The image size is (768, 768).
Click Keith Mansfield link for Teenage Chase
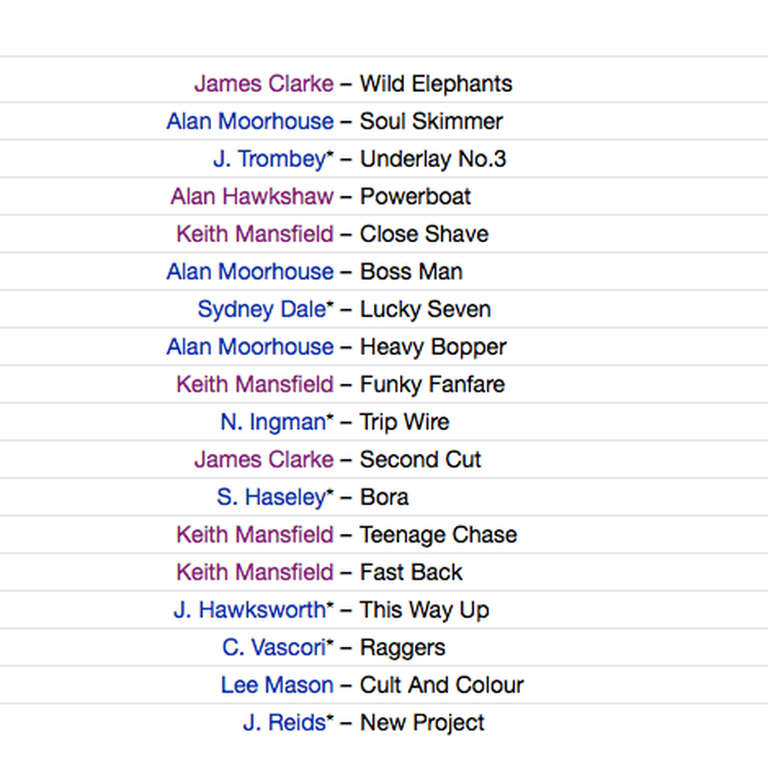255,535
